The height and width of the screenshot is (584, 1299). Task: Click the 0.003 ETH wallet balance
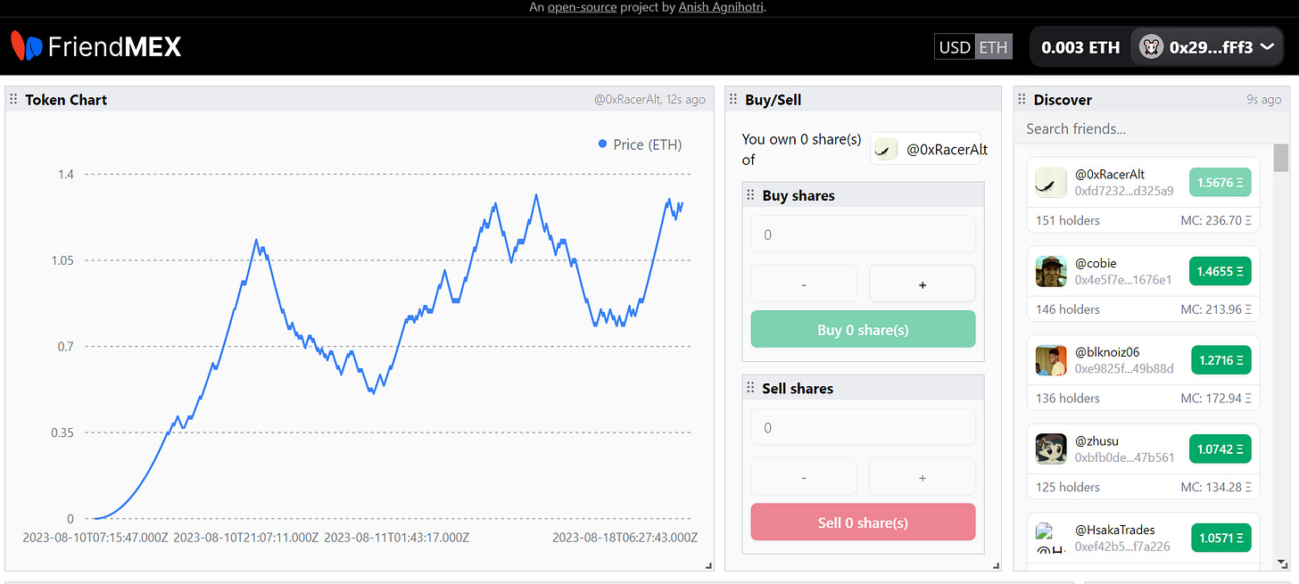1080,47
